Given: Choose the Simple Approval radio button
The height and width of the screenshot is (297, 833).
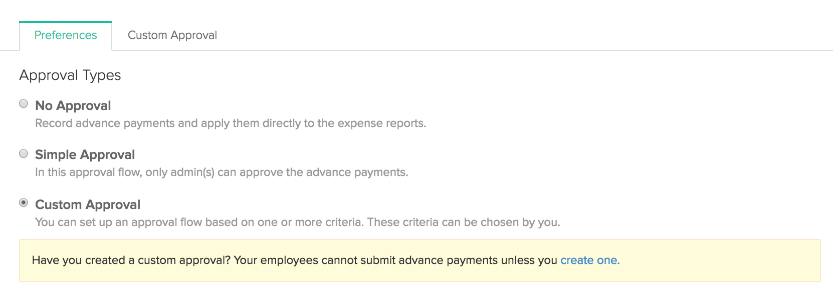Looking at the screenshot, I should (x=24, y=153).
